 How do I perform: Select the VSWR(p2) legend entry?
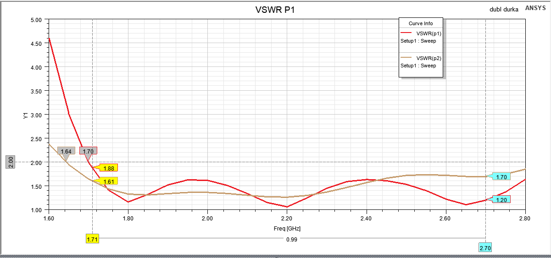[x=429, y=58]
